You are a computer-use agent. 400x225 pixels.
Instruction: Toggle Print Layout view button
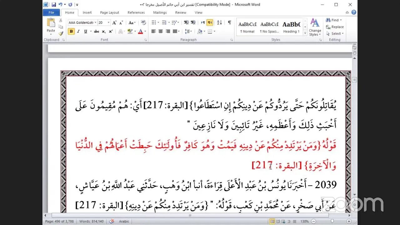272,221
